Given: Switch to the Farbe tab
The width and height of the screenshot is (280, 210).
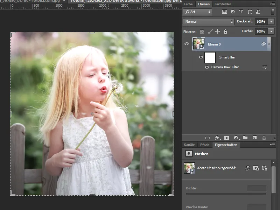Looking at the screenshot, I should click(x=188, y=4).
